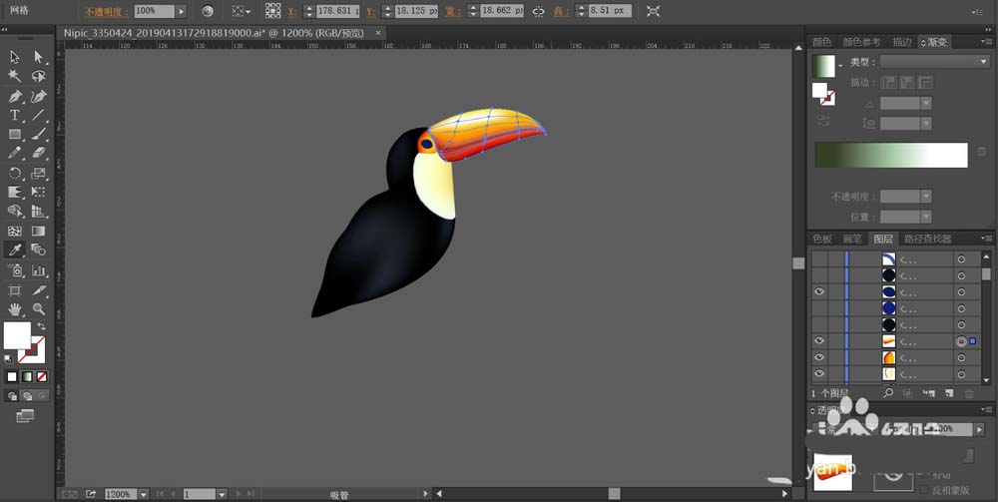Select the Pen tool
Screen dimensions: 998x502
coord(15,97)
